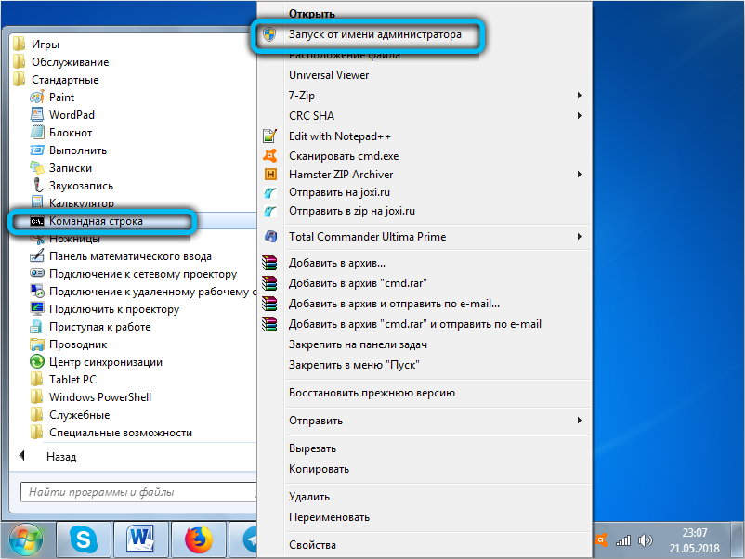Select Edit with Notepad++ menu entry
This screenshot has width=745, height=559.
click(x=337, y=136)
